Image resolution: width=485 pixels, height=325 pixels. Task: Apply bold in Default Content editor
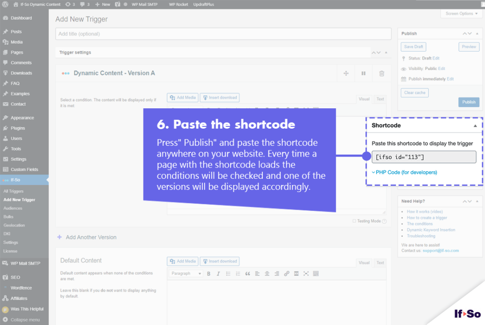tap(208, 274)
